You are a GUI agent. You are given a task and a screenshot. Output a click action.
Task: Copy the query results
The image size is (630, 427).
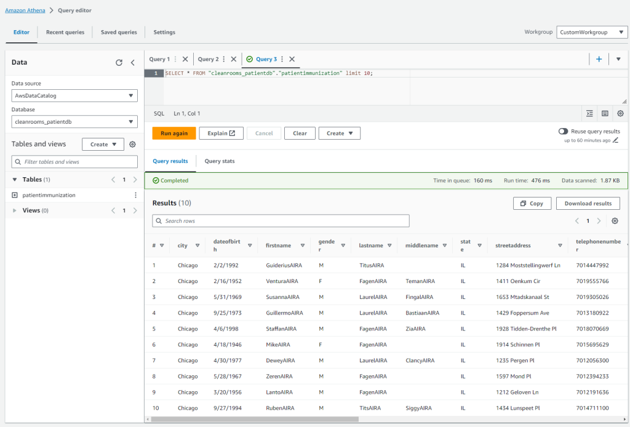tap(532, 203)
